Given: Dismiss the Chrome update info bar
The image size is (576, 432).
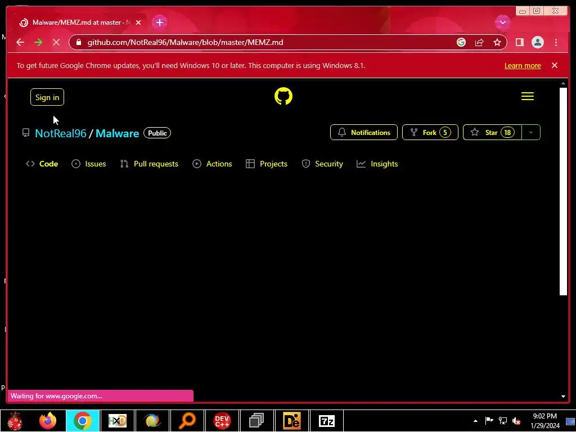Looking at the screenshot, I should pyautogui.click(x=554, y=65).
